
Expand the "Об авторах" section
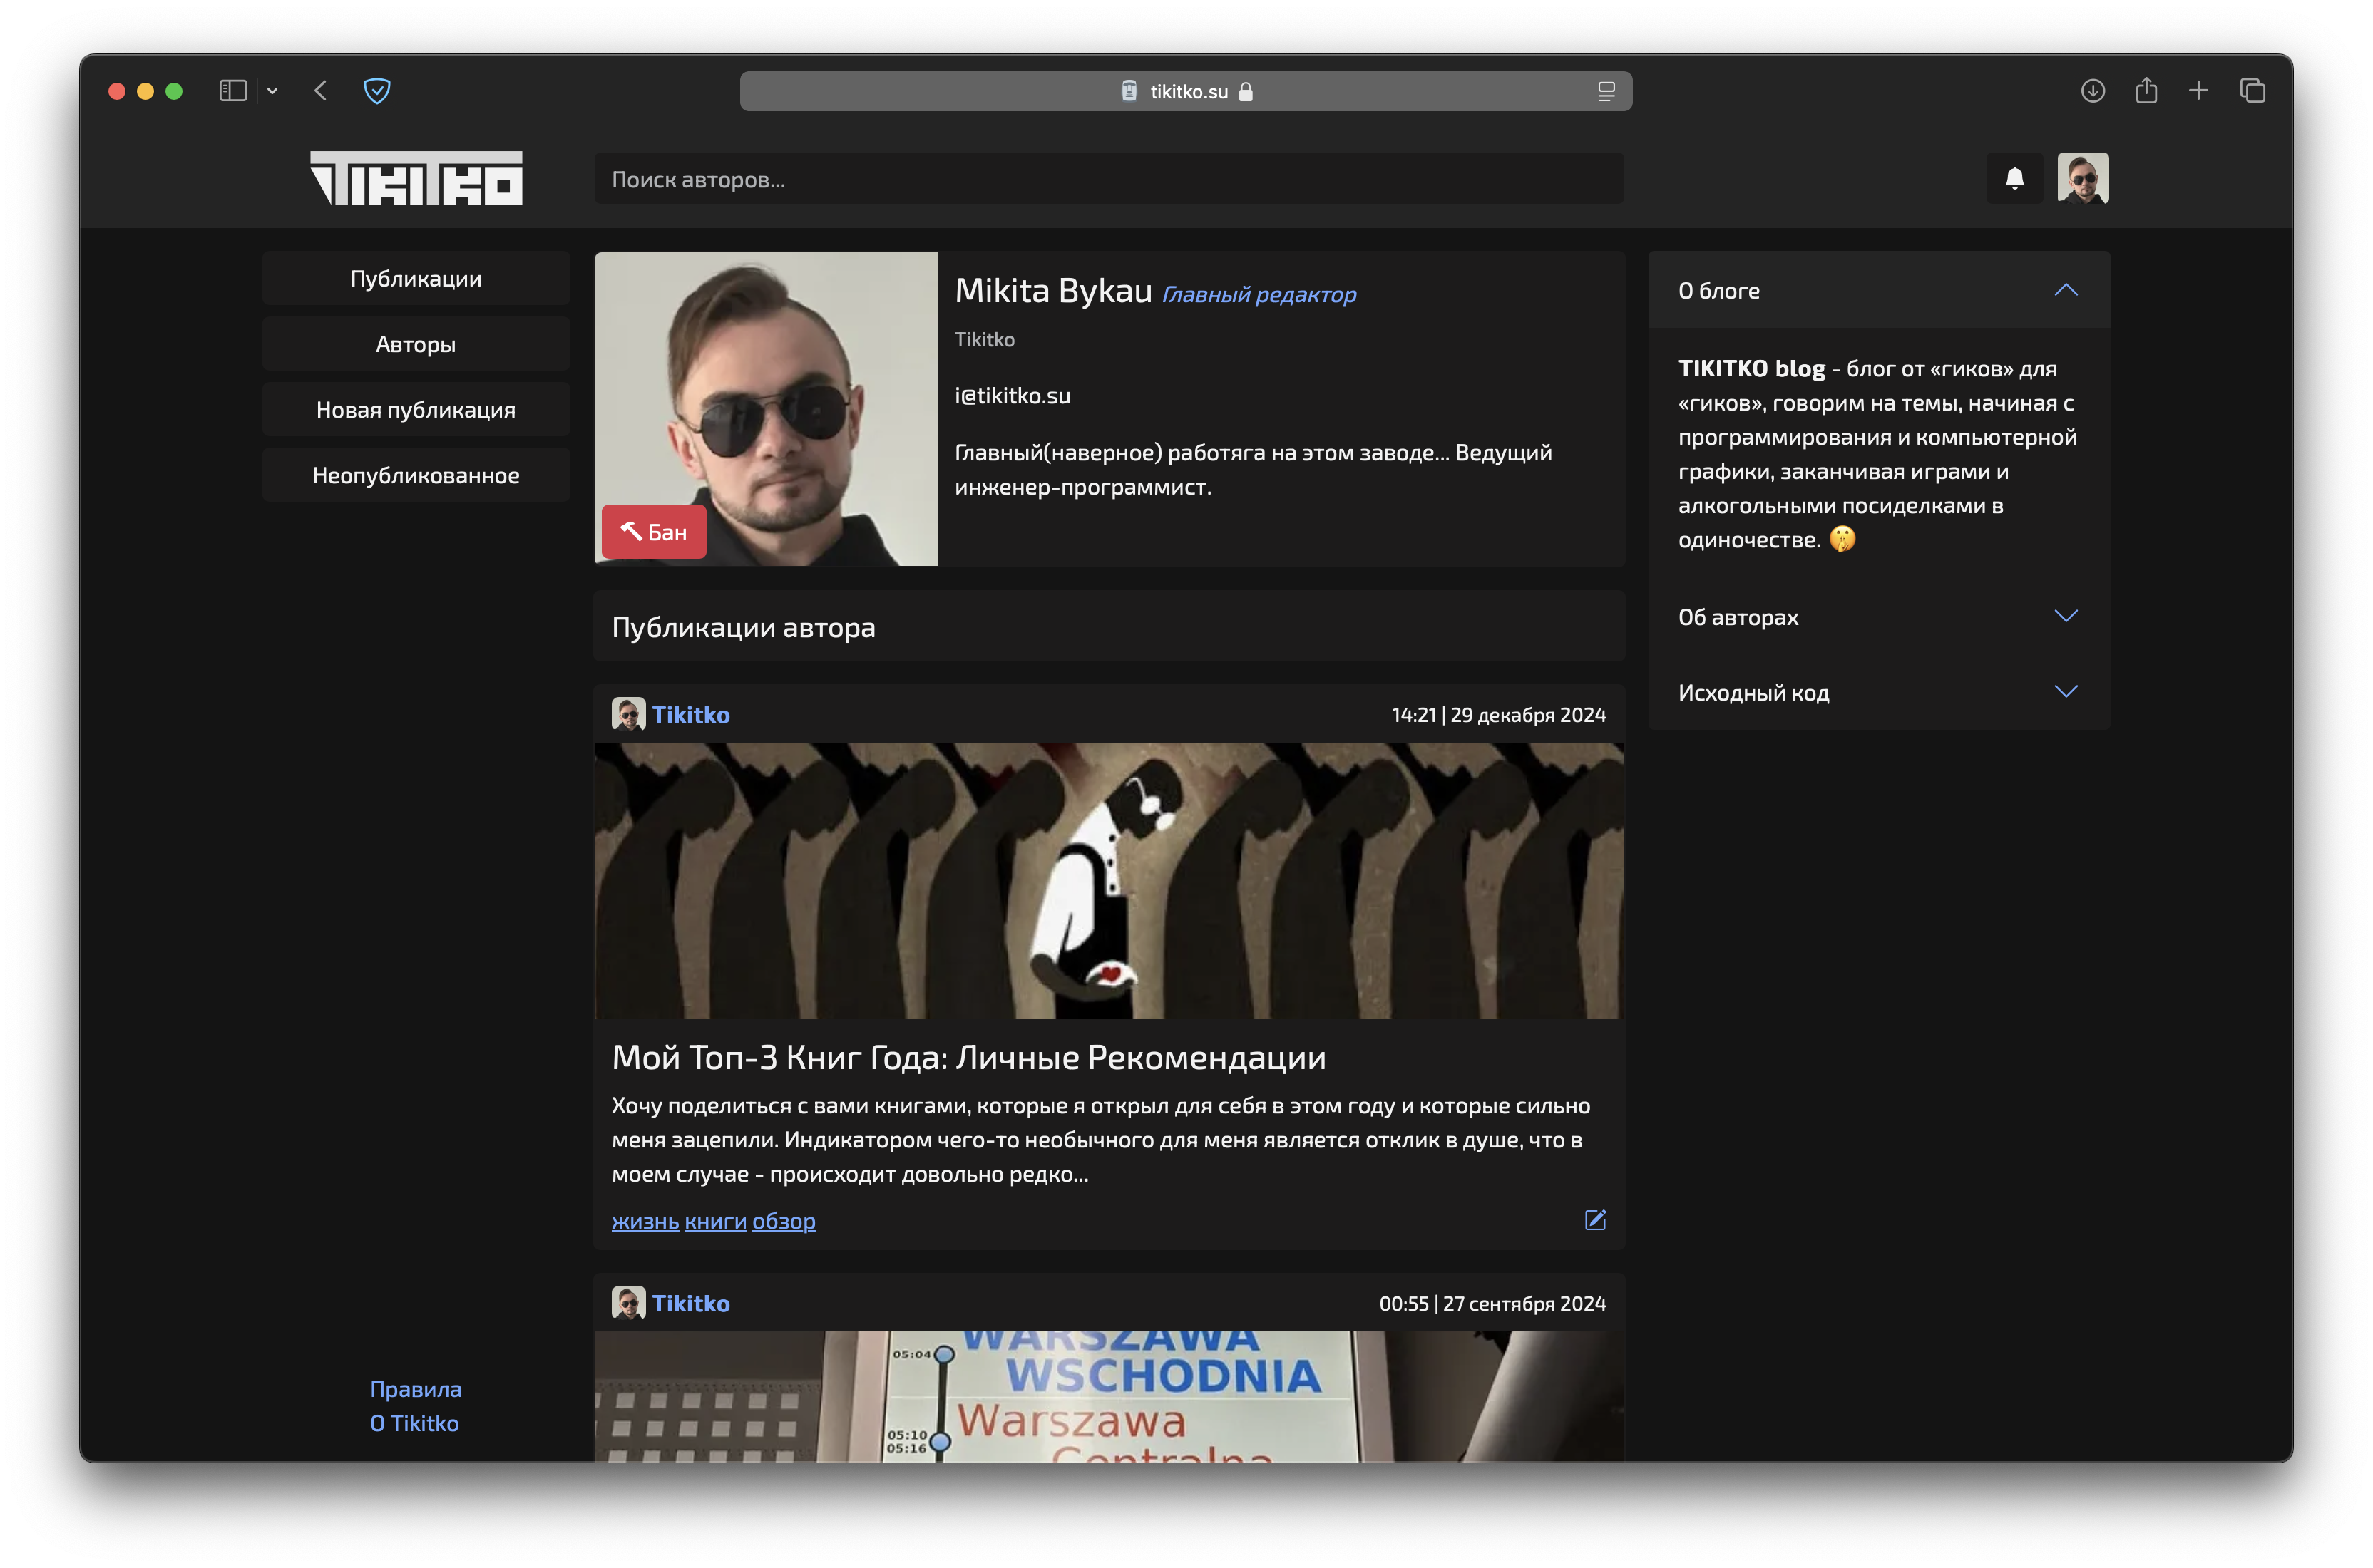tap(2065, 617)
